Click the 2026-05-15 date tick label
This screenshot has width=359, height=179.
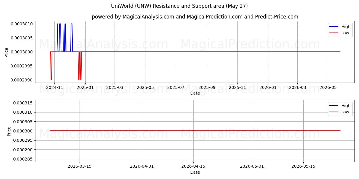[x=303, y=167]
